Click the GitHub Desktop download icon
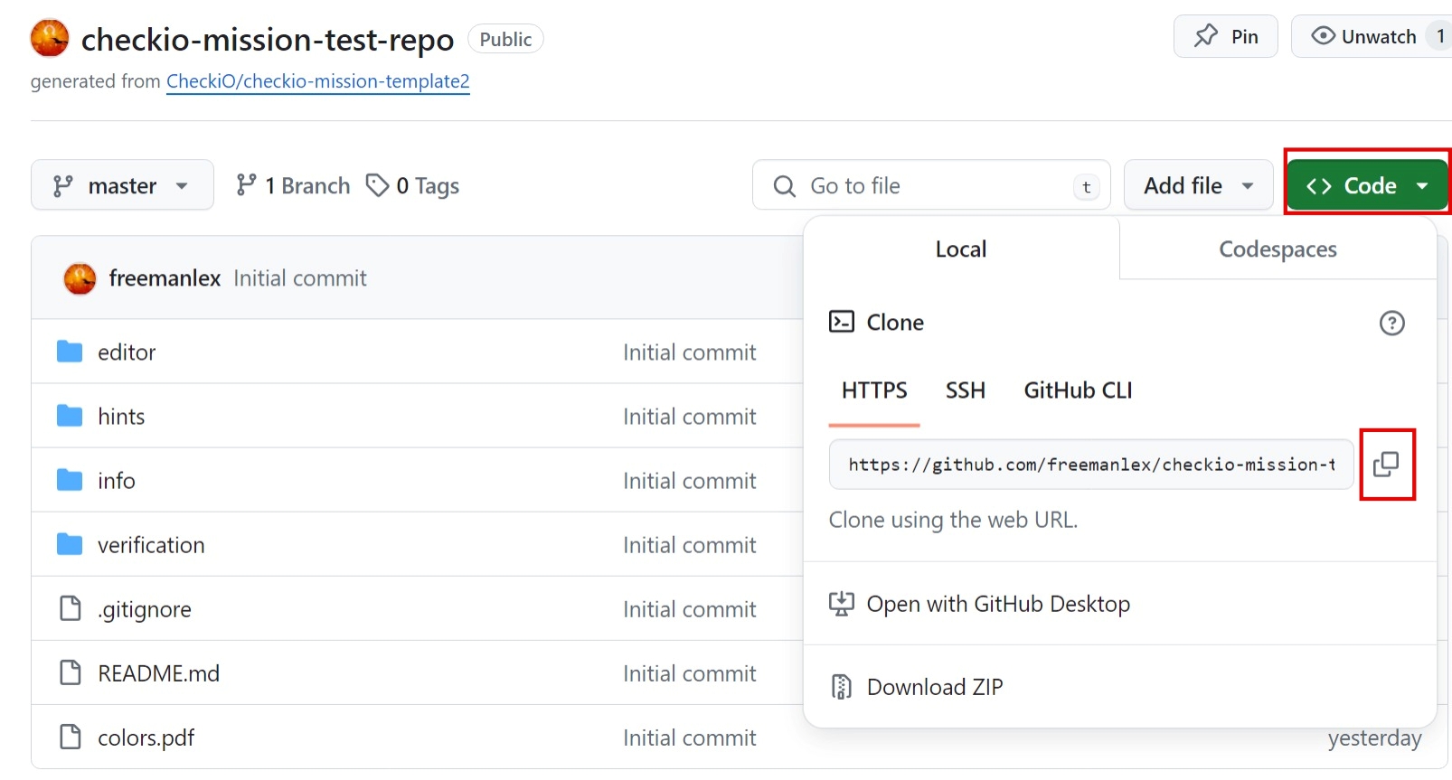Viewport: 1452px width, 780px height. click(841, 604)
